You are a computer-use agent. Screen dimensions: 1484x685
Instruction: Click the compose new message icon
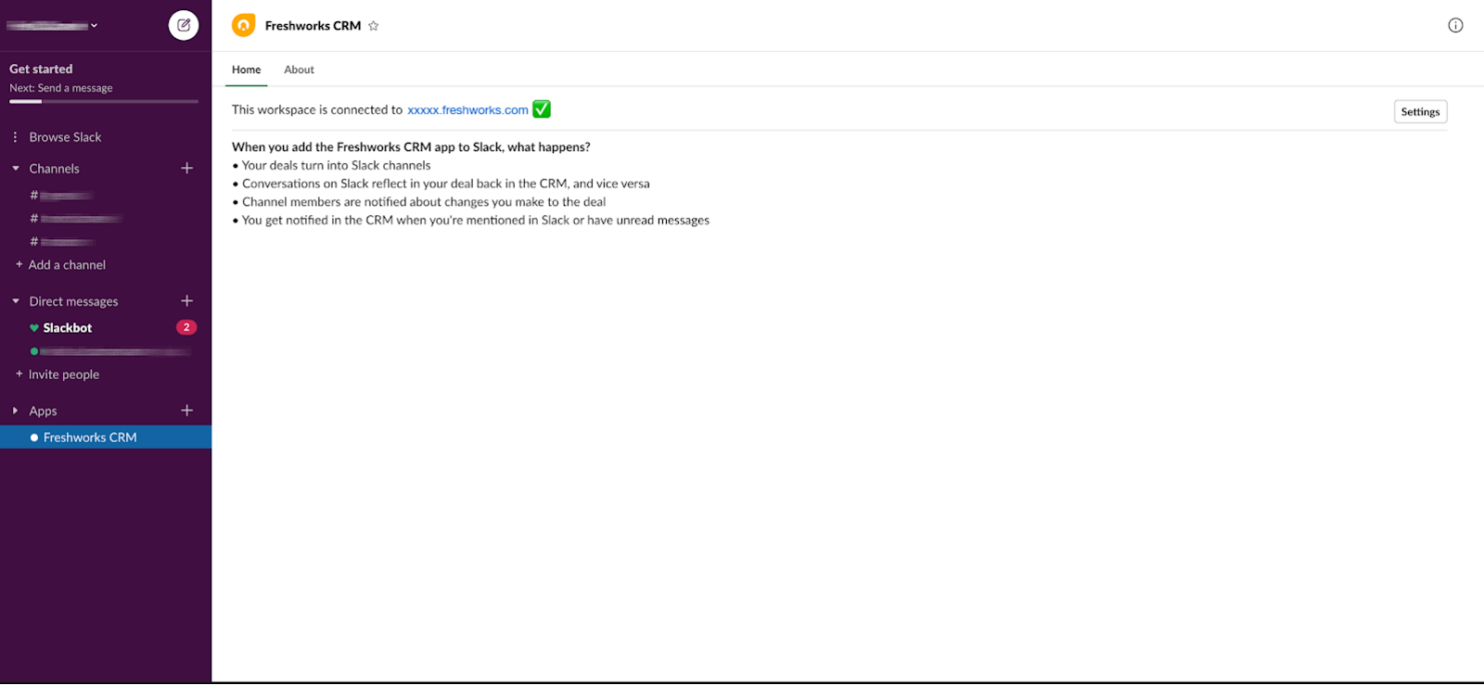pos(184,25)
